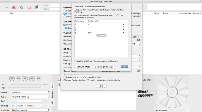Switch to the Meta vertical tab
Screen dimensions: 202x112
pos(52,86)
